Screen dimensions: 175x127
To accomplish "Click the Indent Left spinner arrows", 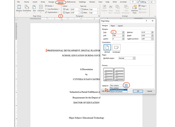I will pyautogui.click(x=79, y=9).
